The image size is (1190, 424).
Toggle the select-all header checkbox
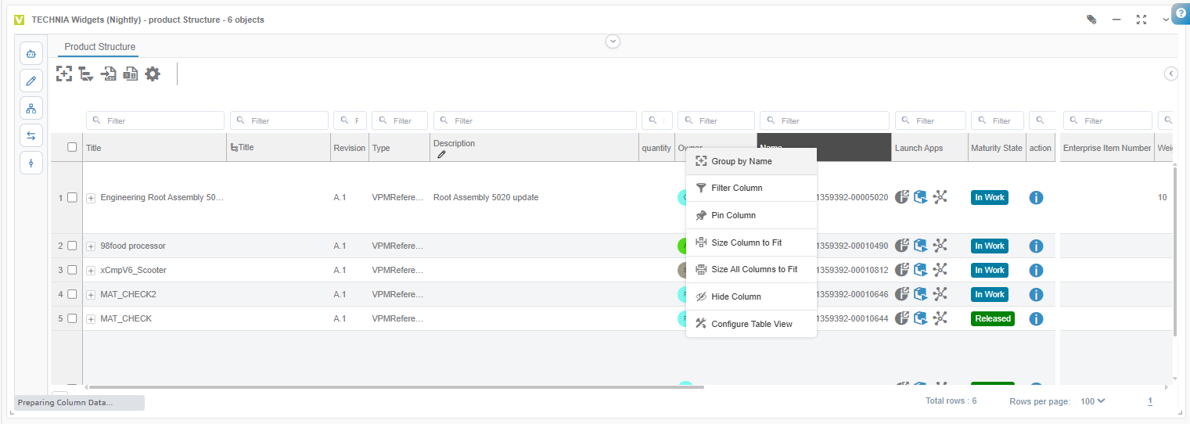pyautogui.click(x=72, y=147)
